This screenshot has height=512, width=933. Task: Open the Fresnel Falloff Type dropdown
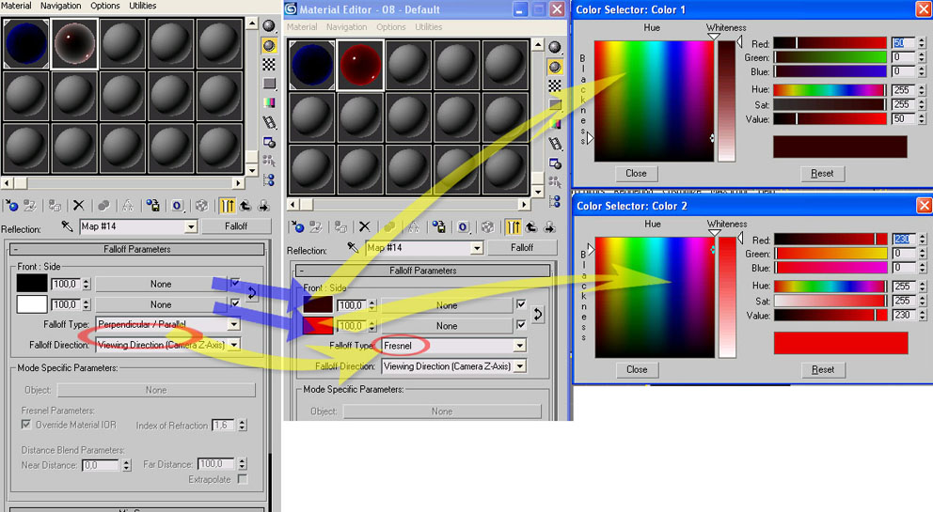pyautogui.click(x=518, y=346)
